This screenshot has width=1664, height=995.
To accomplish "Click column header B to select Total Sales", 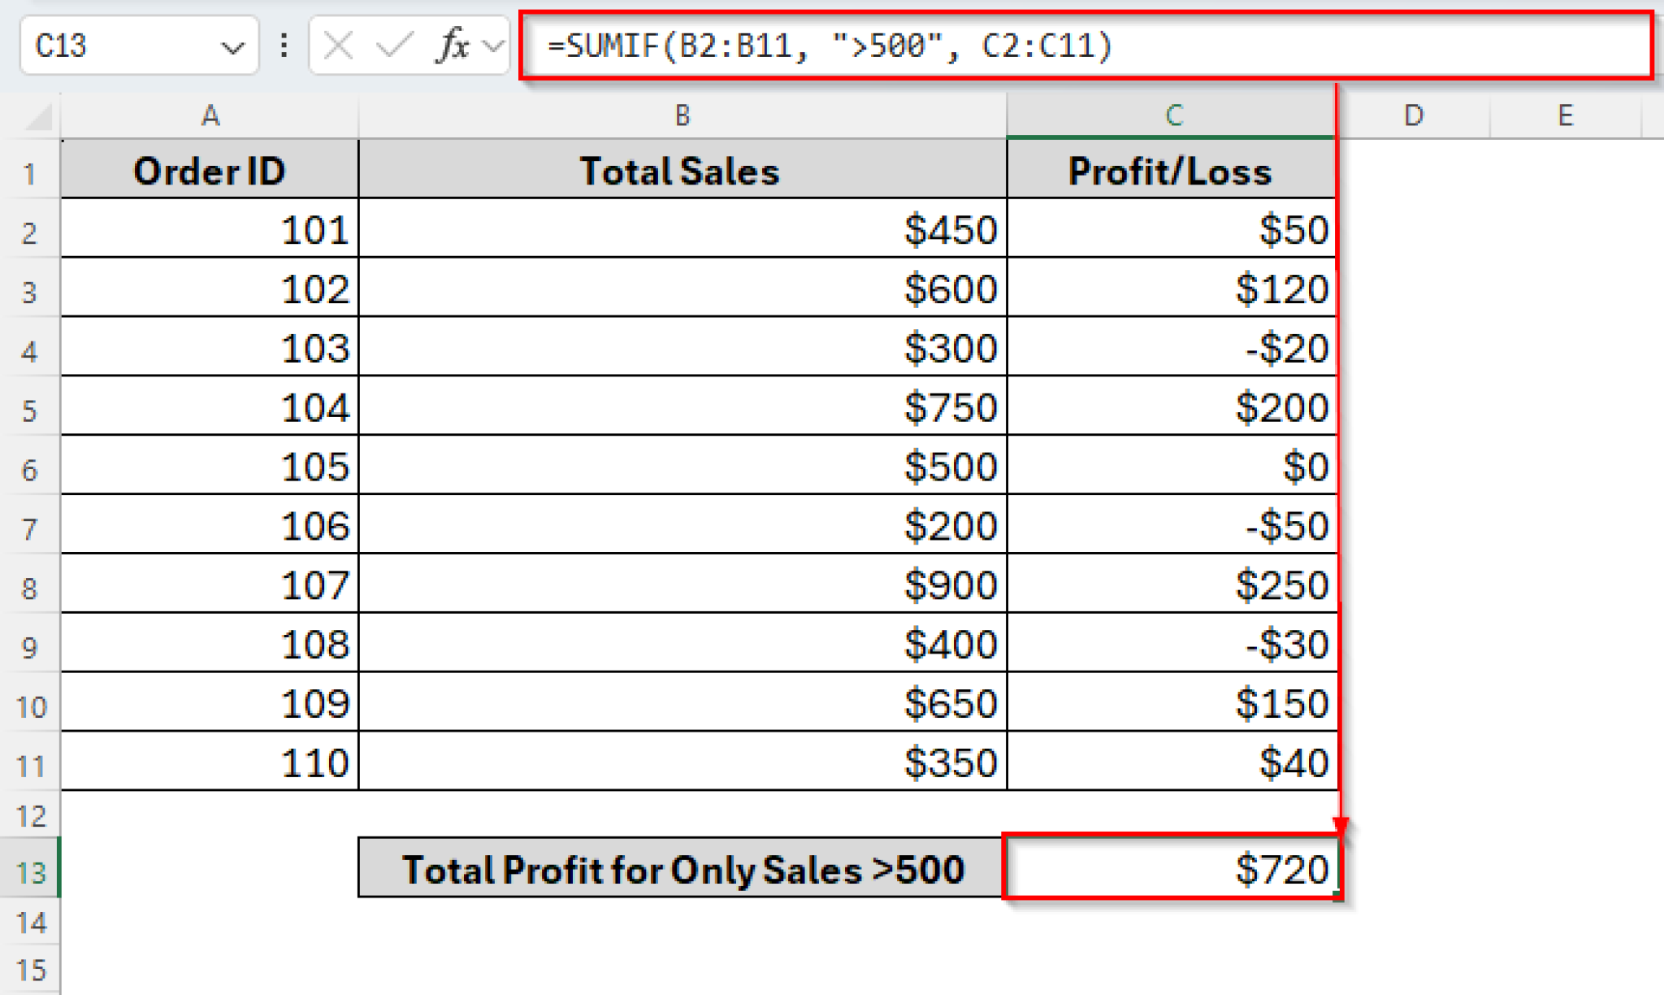I will pyautogui.click(x=681, y=115).
